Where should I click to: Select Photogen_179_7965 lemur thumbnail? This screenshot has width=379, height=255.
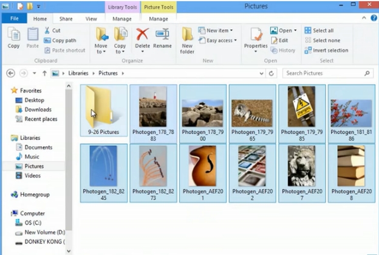click(252, 113)
